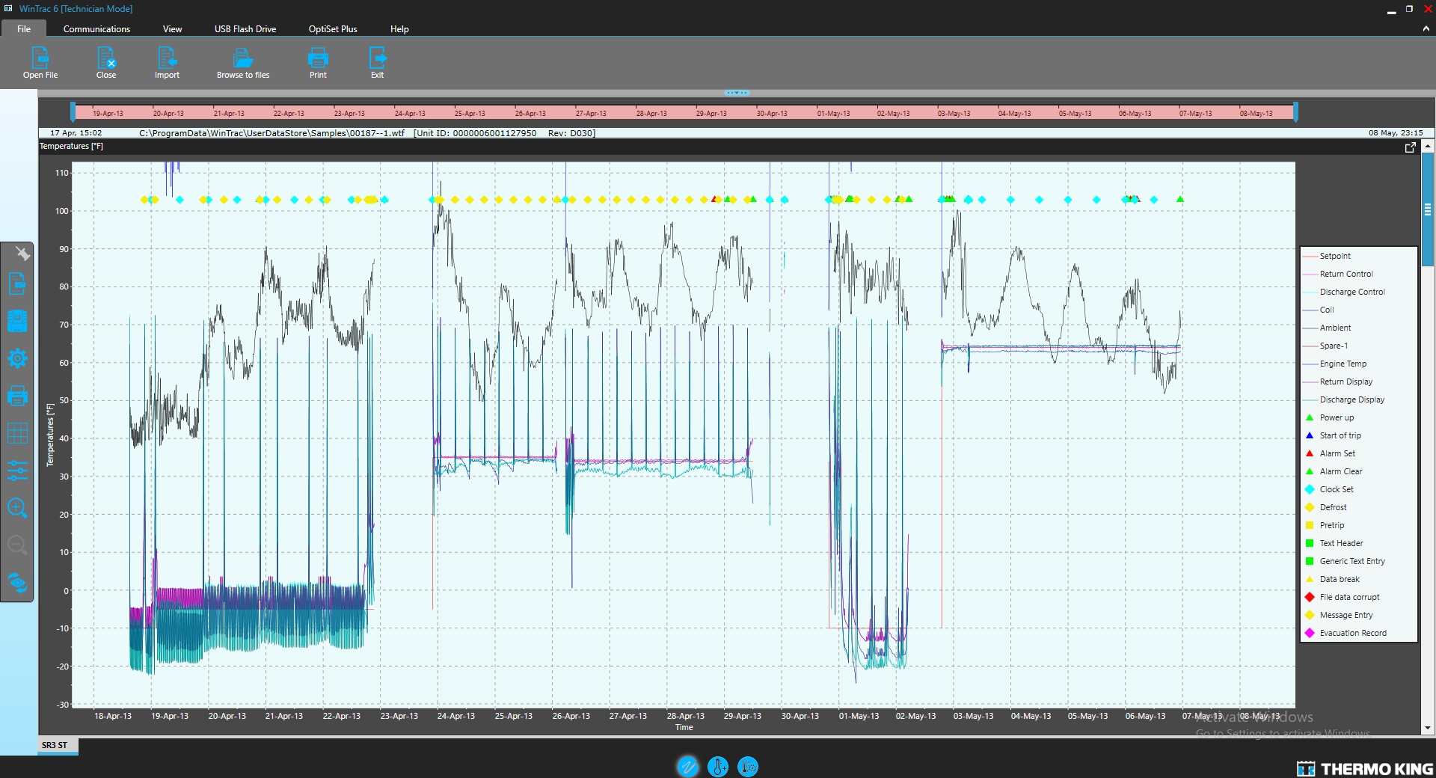This screenshot has width=1436, height=778.
Task: Pin the left sidebar with the pushpin icon
Action: [21, 254]
